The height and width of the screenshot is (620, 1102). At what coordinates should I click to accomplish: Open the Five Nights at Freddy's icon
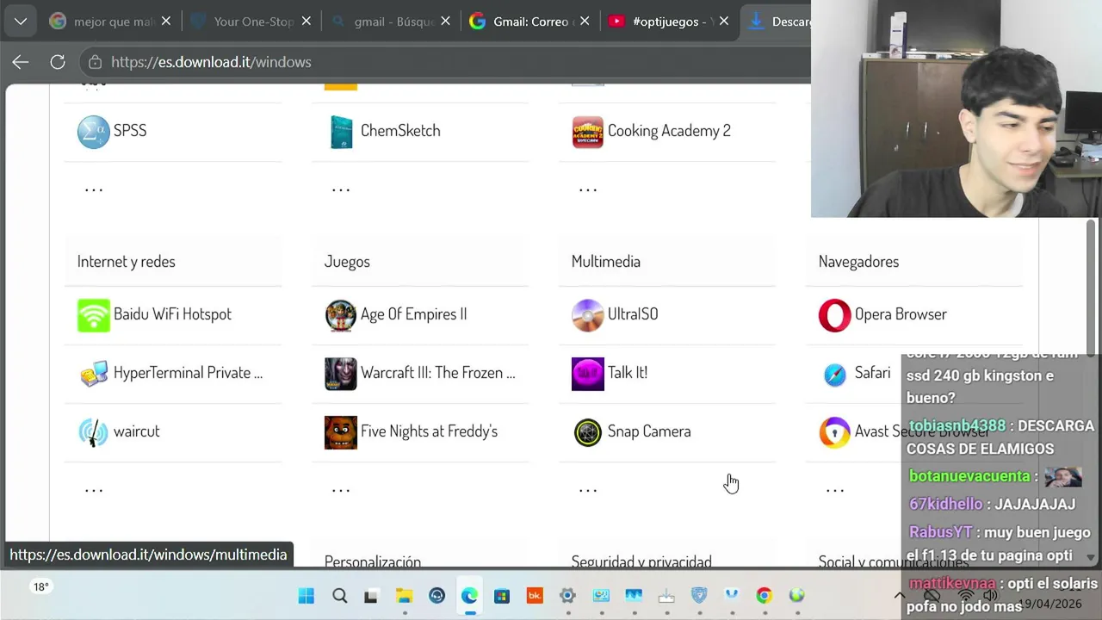coord(341,432)
